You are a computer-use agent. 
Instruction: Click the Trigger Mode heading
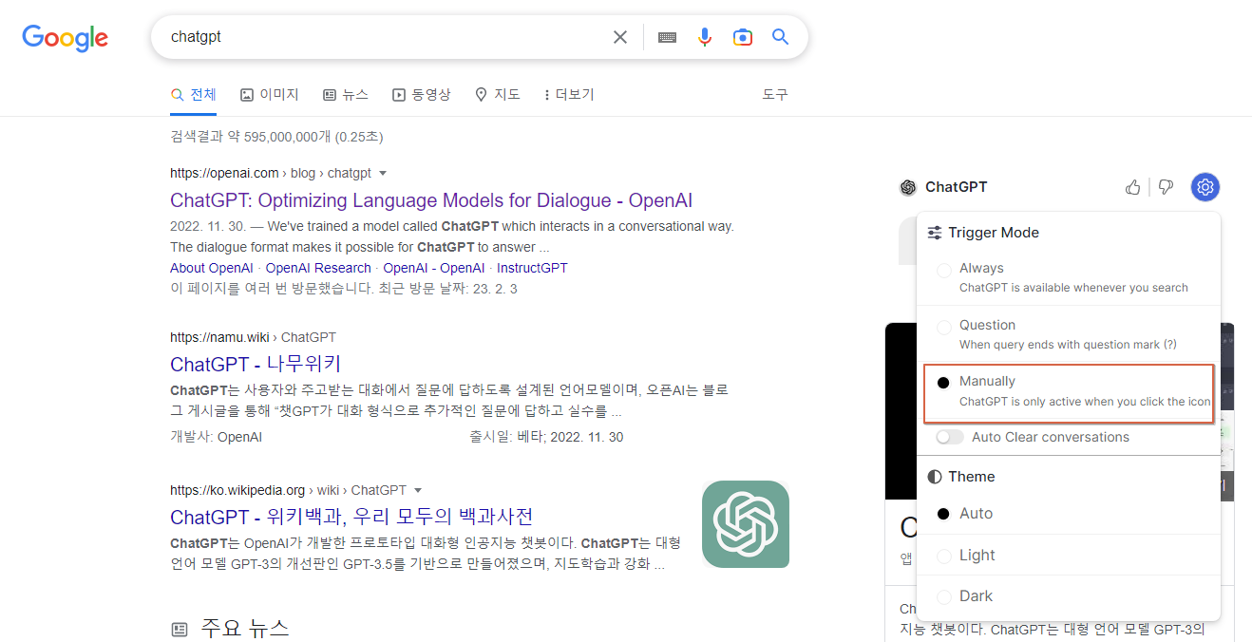tap(994, 233)
